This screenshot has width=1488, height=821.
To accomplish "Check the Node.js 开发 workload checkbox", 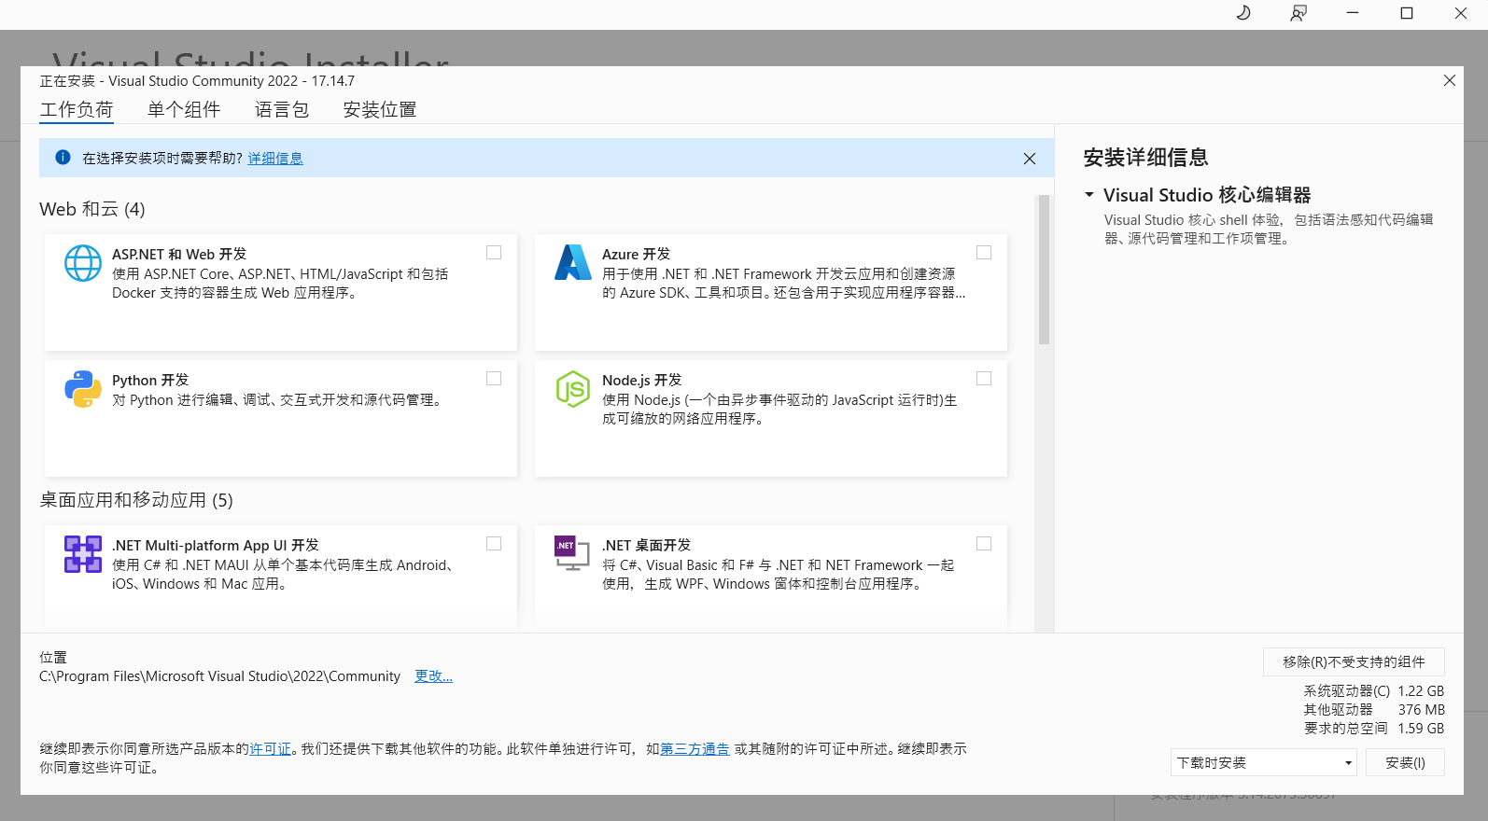I will [x=984, y=379].
